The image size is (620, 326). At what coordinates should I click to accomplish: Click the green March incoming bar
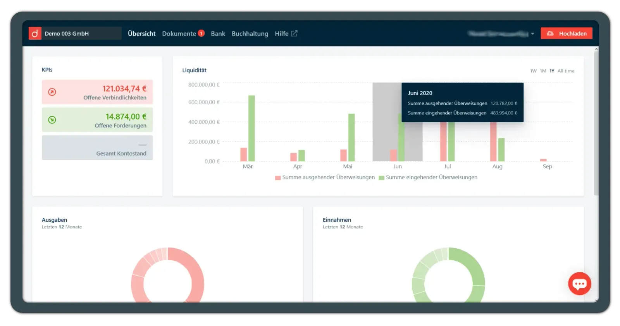pos(251,128)
